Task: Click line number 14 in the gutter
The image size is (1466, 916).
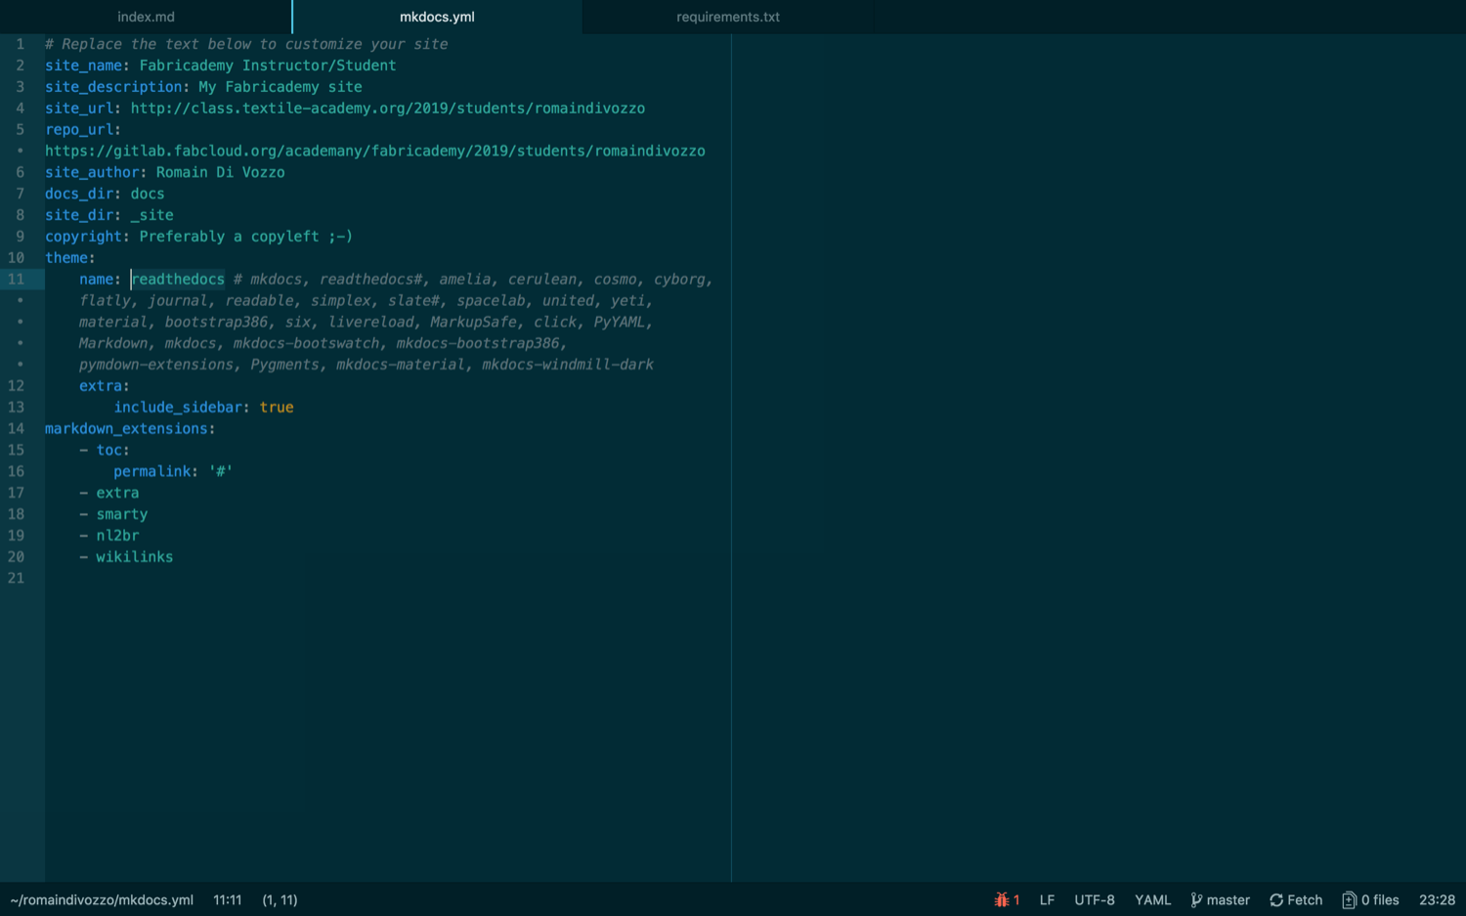Action: (17, 429)
